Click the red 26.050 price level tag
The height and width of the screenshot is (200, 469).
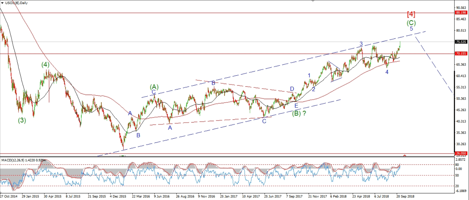461,154
